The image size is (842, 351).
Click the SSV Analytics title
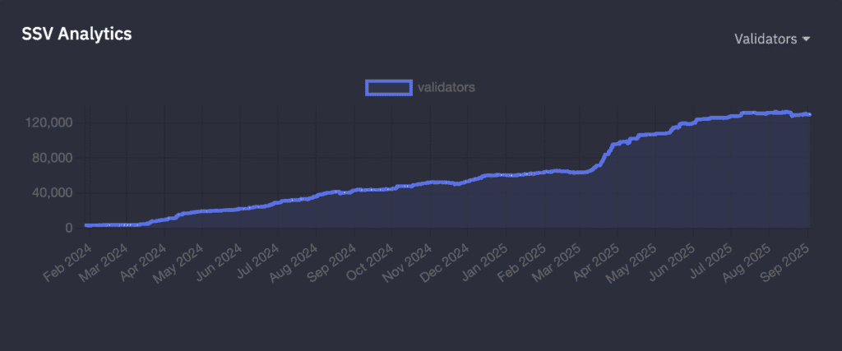[x=76, y=34]
